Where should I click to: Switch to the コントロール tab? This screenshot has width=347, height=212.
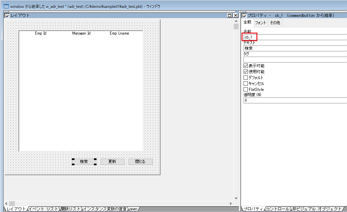[277, 209]
